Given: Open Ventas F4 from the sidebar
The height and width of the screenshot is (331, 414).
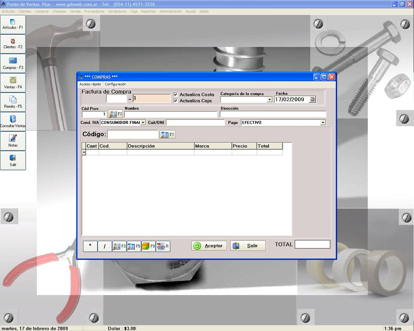Looking at the screenshot, I should tap(13, 82).
